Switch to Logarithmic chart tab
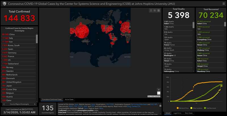227x116 pixels. [177, 113]
